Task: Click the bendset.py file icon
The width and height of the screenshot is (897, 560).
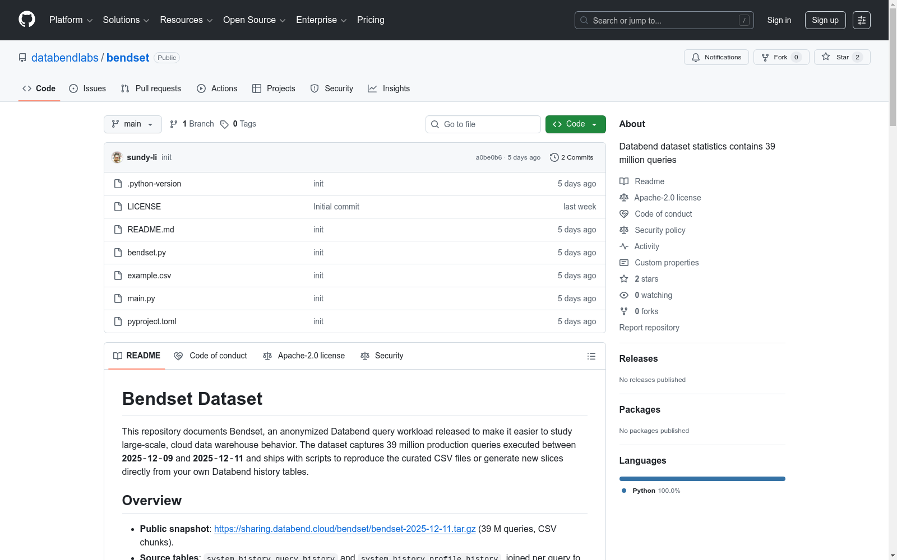Action: click(118, 253)
